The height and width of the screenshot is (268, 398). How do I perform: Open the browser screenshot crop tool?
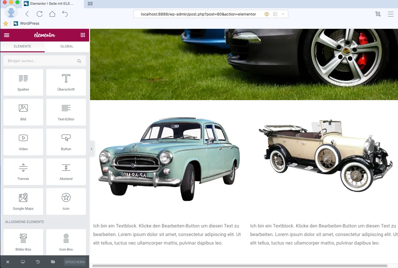(x=378, y=14)
